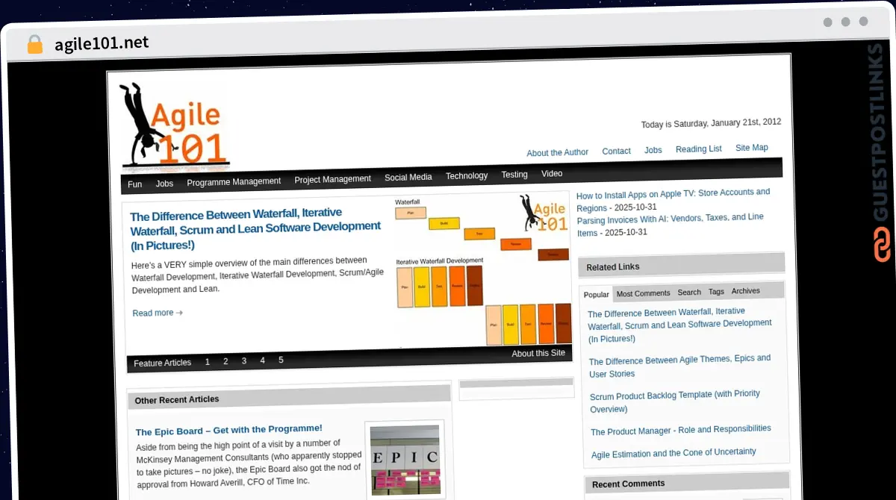Go to feature article 5

pyautogui.click(x=281, y=360)
